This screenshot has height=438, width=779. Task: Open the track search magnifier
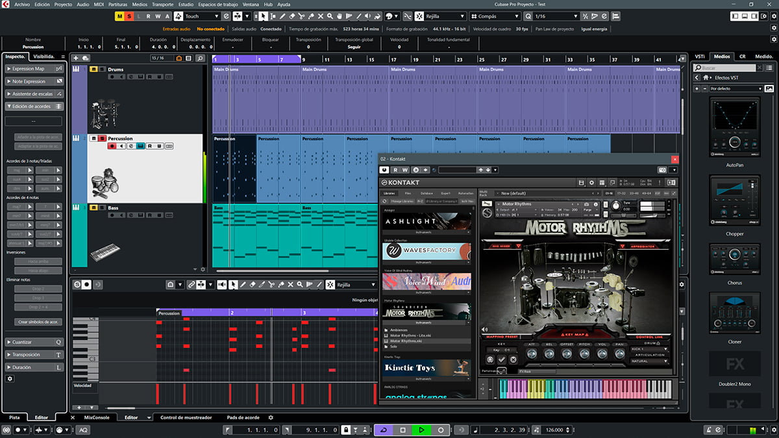click(x=200, y=58)
